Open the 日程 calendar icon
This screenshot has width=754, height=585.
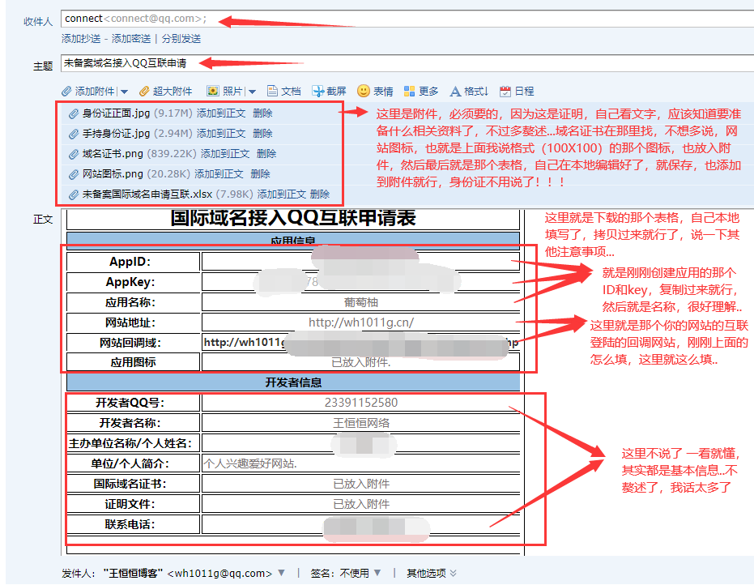505,91
